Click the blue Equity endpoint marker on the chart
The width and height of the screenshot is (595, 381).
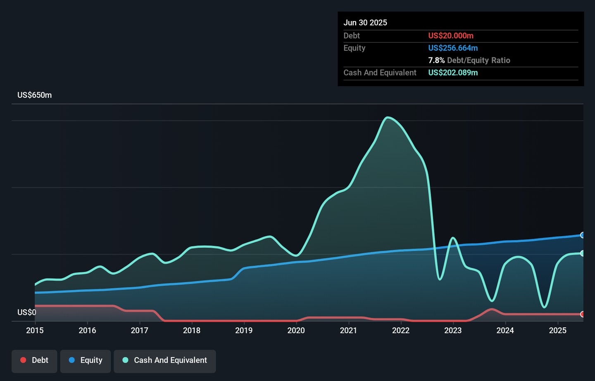coord(582,235)
